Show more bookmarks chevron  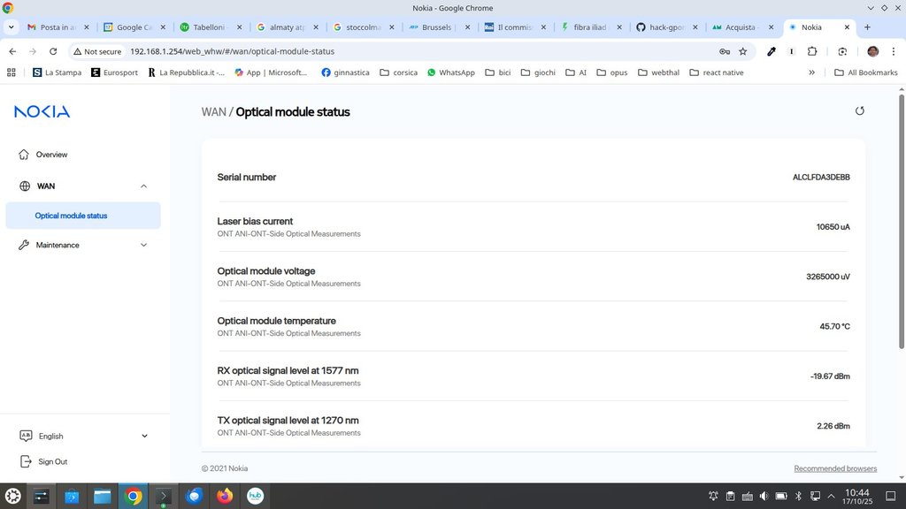click(x=812, y=72)
